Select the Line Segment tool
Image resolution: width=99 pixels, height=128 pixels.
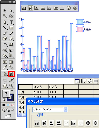[x=5, y=28]
